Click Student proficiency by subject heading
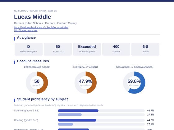This screenshot has height=130, width=174. click(42, 99)
